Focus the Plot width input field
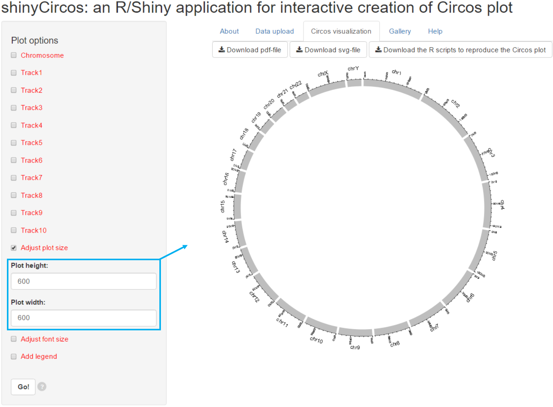This screenshot has height=407, width=553. 84,318
